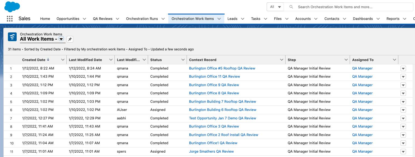Expand the Reports tab chevron
415x157 pixels.
[x=405, y=19]
